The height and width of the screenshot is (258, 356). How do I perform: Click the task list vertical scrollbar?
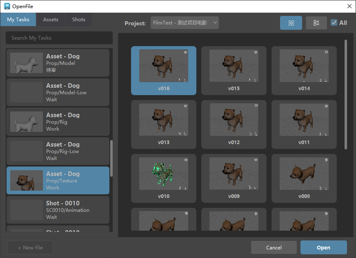tap(111, 158)
